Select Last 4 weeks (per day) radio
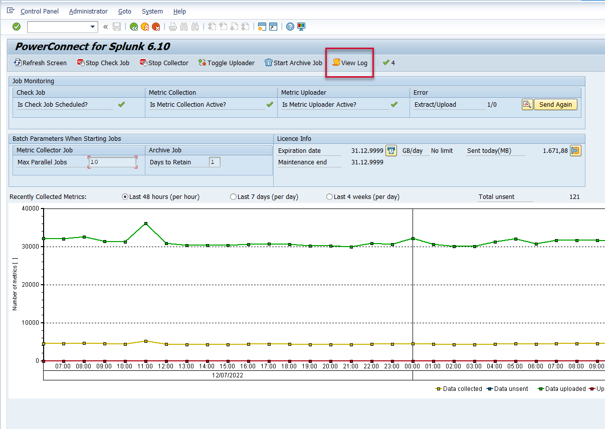The height and width of the screenshot is (429, 605). (x=329, y=197)
